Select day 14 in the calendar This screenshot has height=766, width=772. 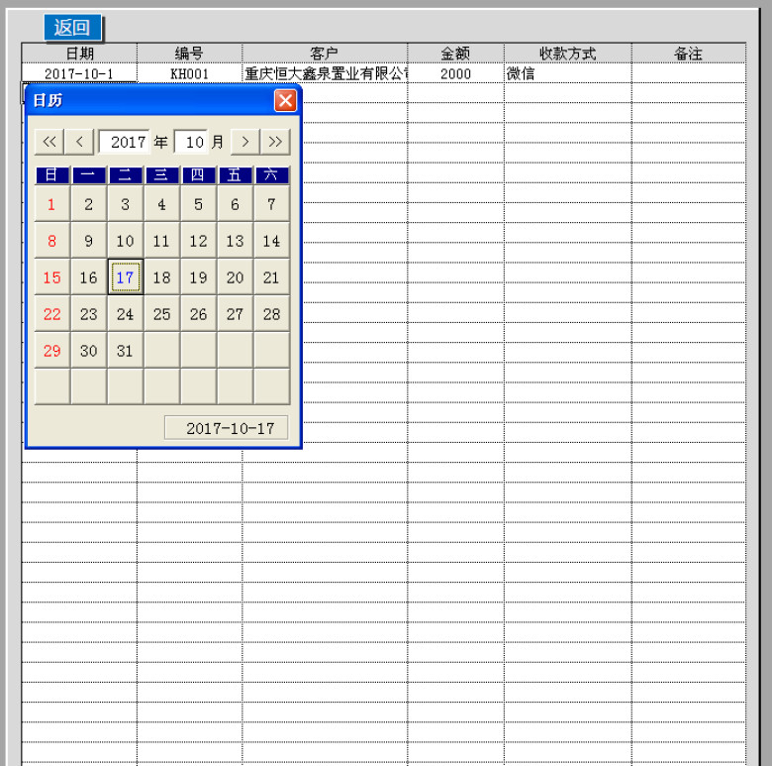click(271, 240)
